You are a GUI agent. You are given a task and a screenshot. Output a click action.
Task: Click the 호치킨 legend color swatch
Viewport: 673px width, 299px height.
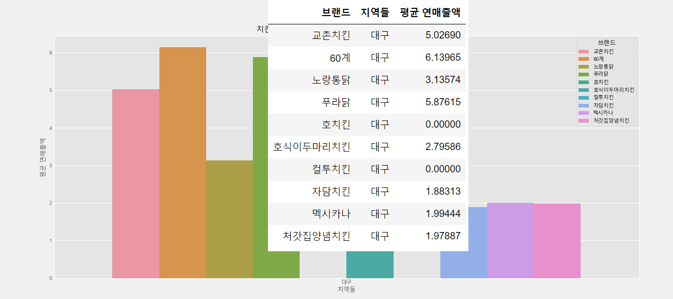tap(584, 82)
